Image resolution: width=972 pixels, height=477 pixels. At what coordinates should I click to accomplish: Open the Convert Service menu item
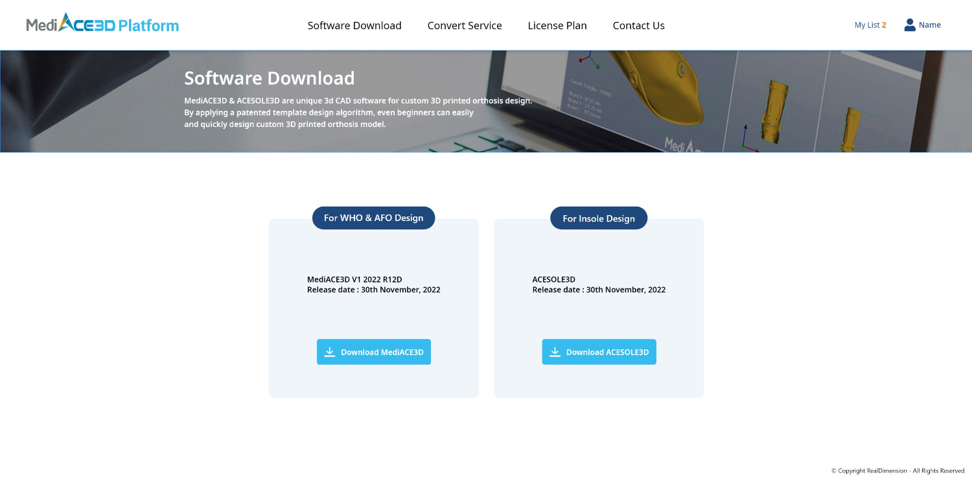pos(465,25)
